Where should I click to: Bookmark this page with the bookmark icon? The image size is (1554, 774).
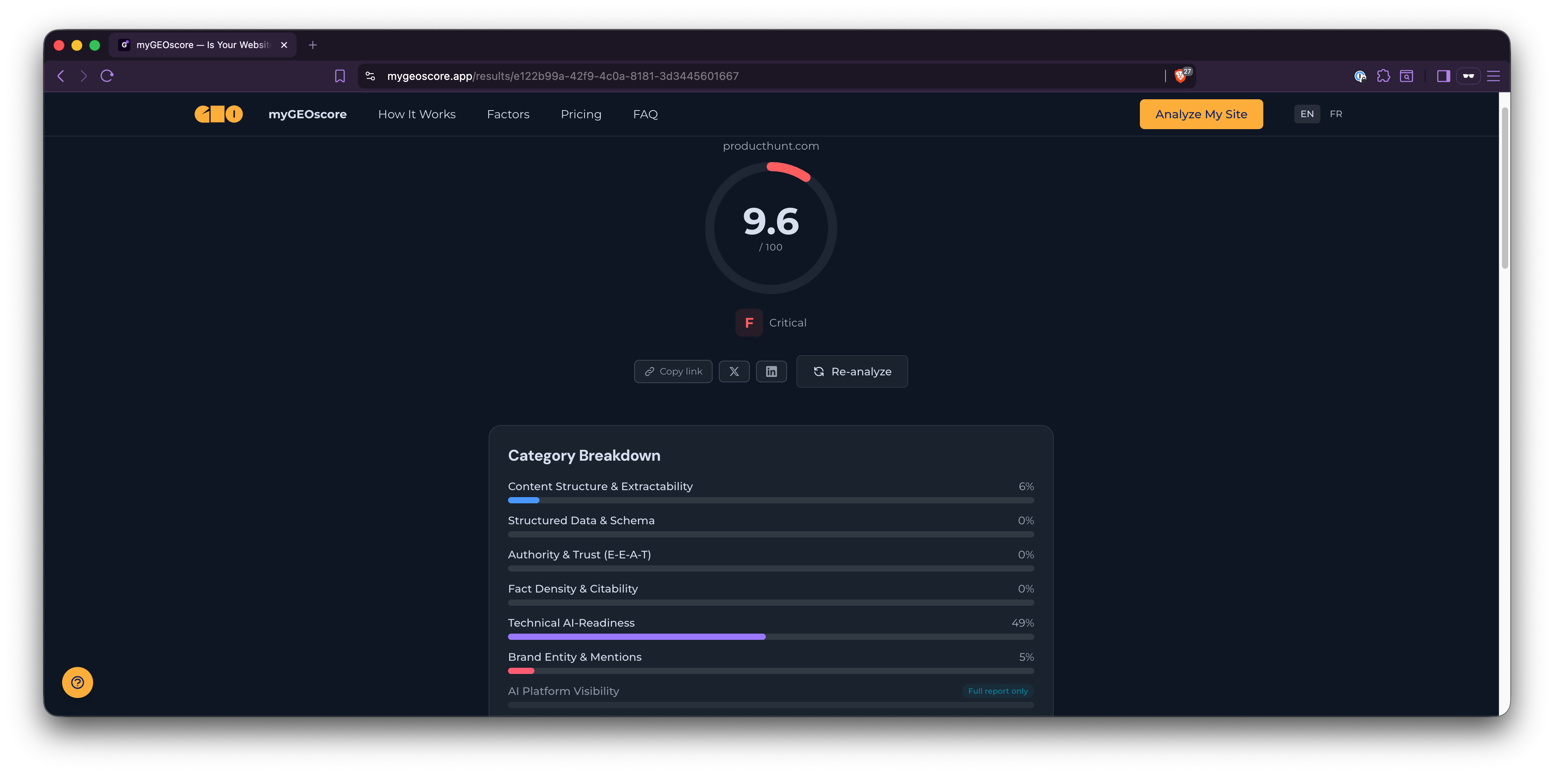pos(340,76)
